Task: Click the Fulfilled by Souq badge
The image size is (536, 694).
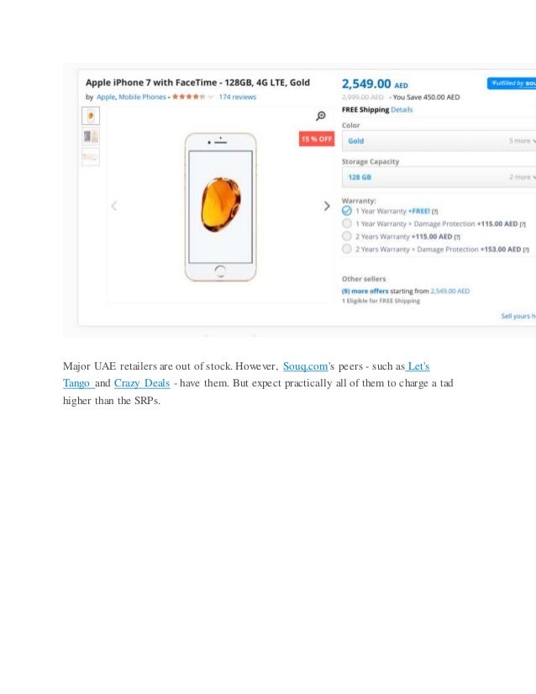Action: [512, 83]
